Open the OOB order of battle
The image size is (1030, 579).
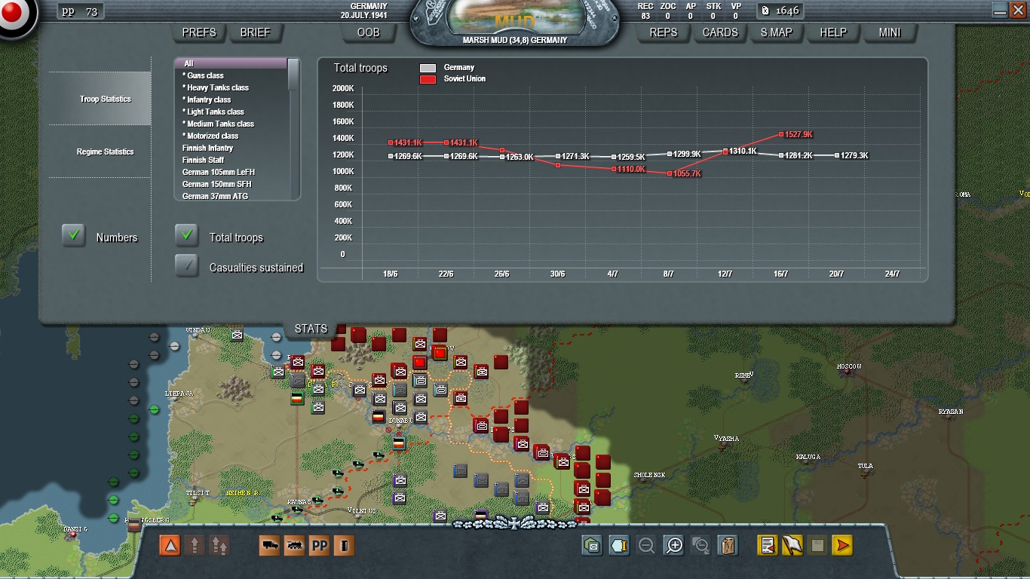(369, 32)
